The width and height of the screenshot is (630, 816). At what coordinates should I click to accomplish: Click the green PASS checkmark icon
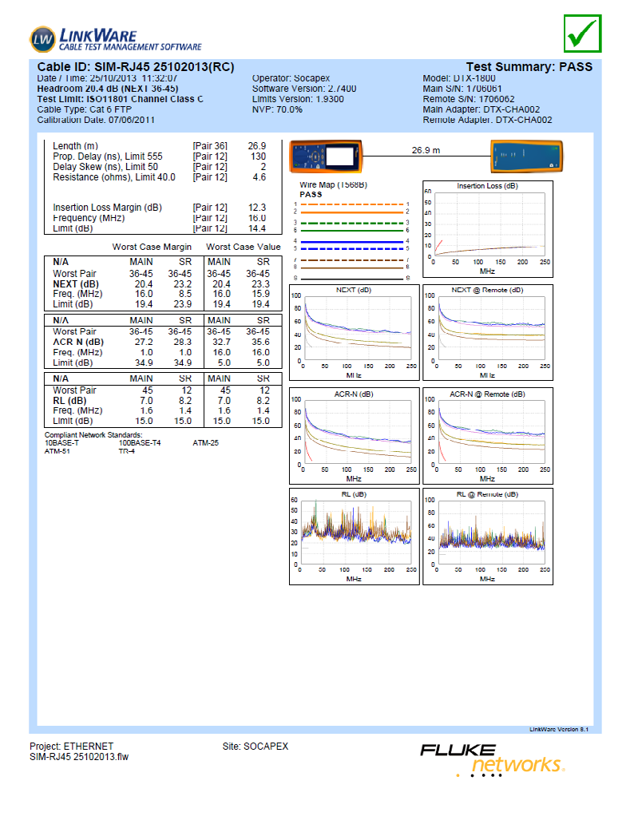tap(584, 32)
